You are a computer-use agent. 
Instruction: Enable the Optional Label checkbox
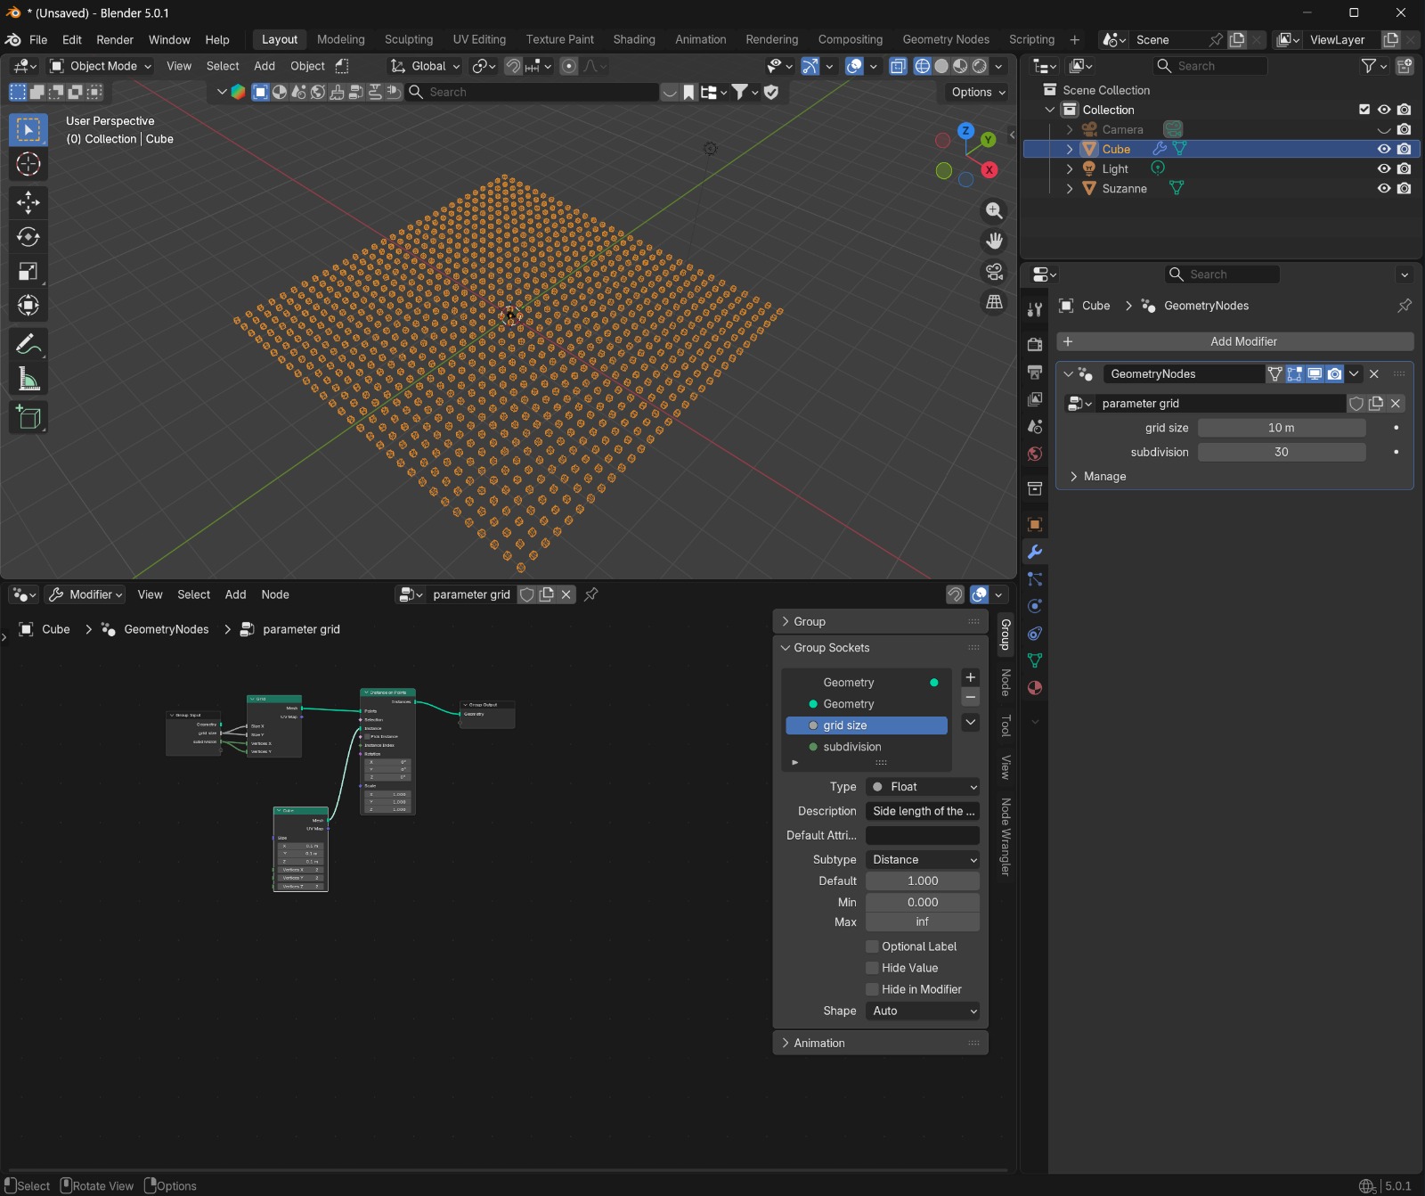873,946
